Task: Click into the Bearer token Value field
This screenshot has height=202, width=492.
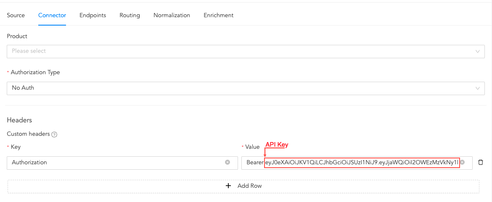Action: tap(357, 163)
